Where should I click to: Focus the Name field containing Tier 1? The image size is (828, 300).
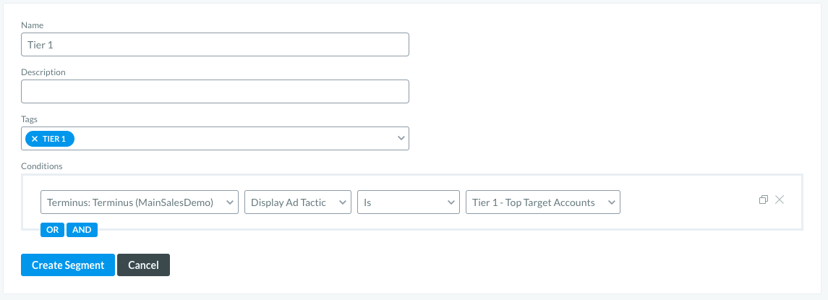coord(215,44)
